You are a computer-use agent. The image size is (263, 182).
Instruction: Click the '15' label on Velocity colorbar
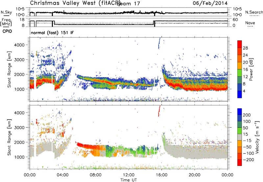[x=245, y=134]
